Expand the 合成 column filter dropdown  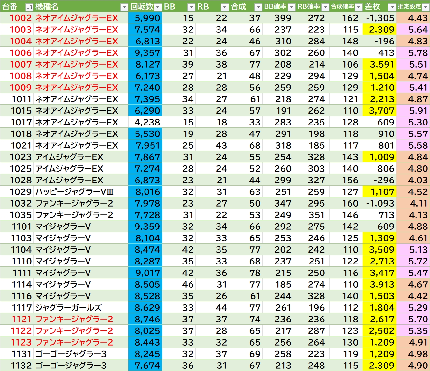[x=258, y=7]
